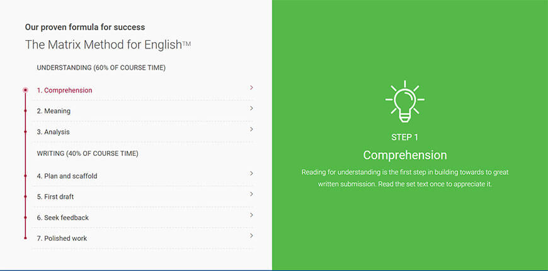This screenshot has width=548, height=271.
Task: Expand chevron arrow beside Seek feedback
Action: pos(251,215)
